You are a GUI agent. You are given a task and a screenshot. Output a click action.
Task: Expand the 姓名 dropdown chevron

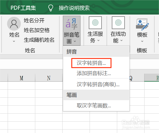pos(14,41)
